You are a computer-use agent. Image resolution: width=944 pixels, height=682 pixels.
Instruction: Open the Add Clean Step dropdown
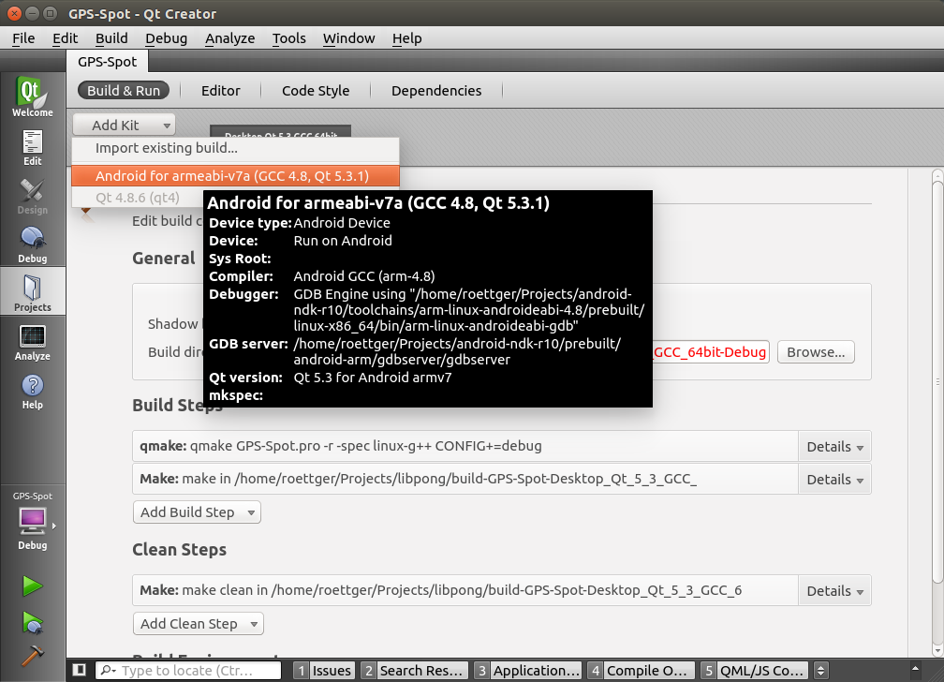[x=199, y=624]
